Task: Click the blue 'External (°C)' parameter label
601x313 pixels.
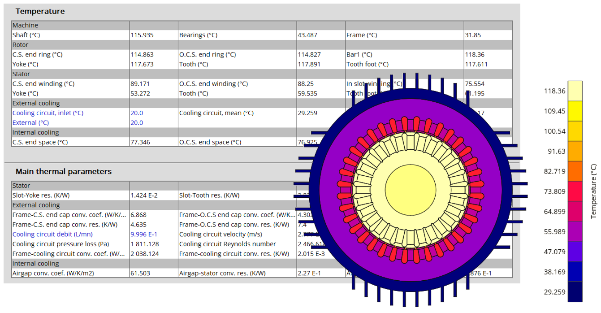Action: click(x=31, y=123)
